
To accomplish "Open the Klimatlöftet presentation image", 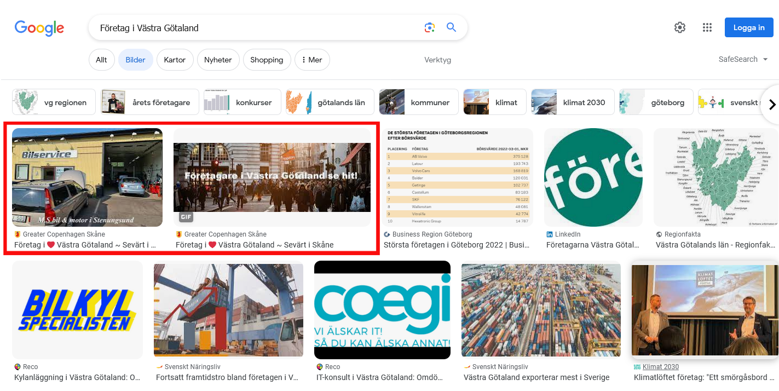I will [x=705, y=310].
